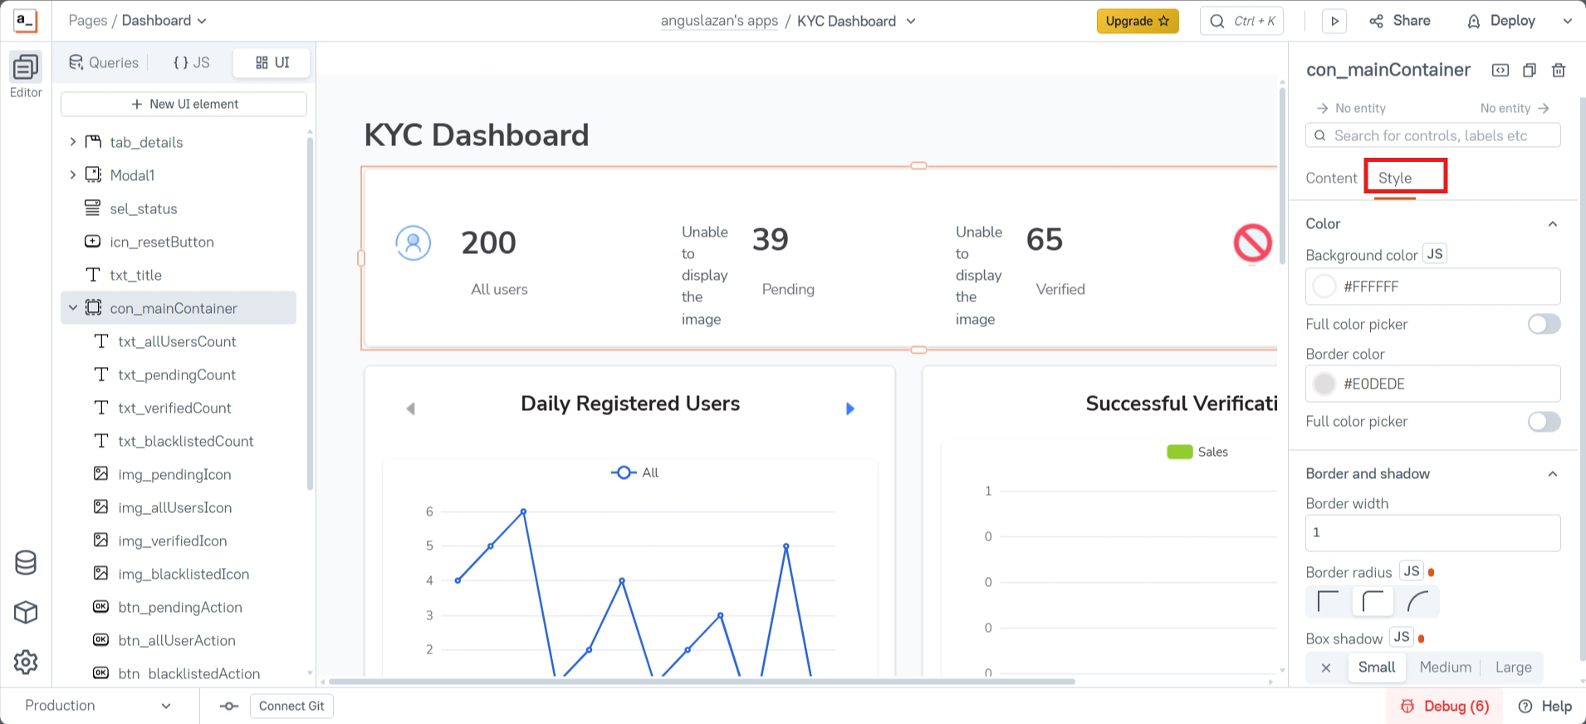Image resolution: width=1586 pixels, height=724 pixels.
Task: Collapse the con_mainContainer tree item
Action: (73, 308)
